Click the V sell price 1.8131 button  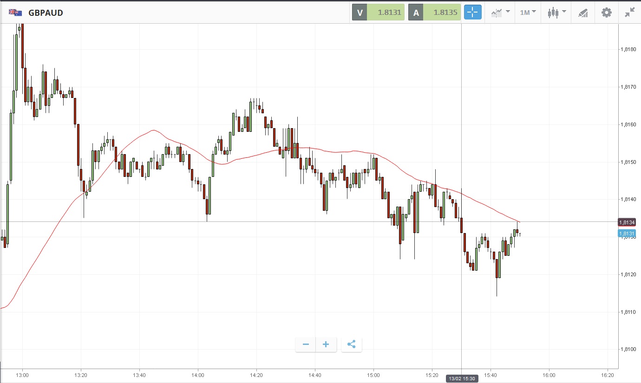click(378, 13)
